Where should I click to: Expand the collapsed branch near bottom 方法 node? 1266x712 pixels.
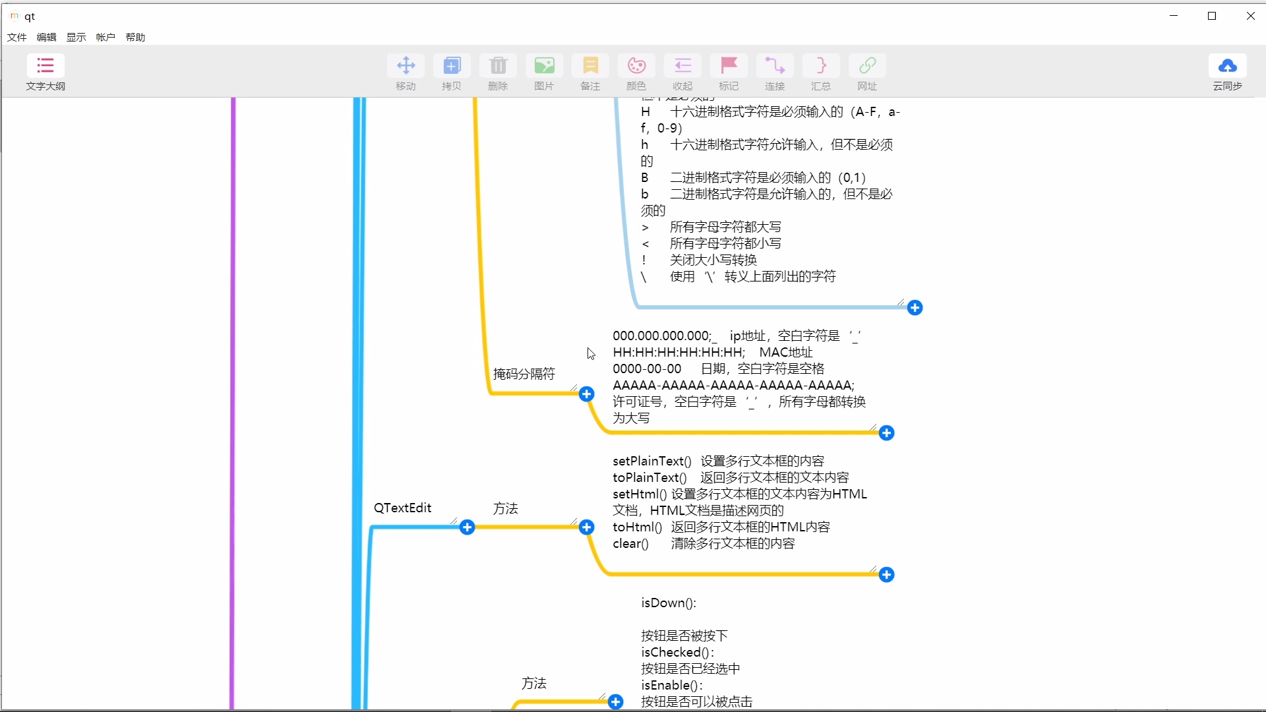click(615, 701)
